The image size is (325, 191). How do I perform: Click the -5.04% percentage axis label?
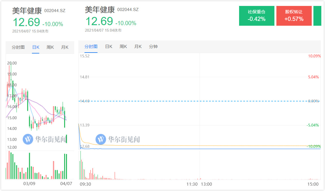pos(313,125)
